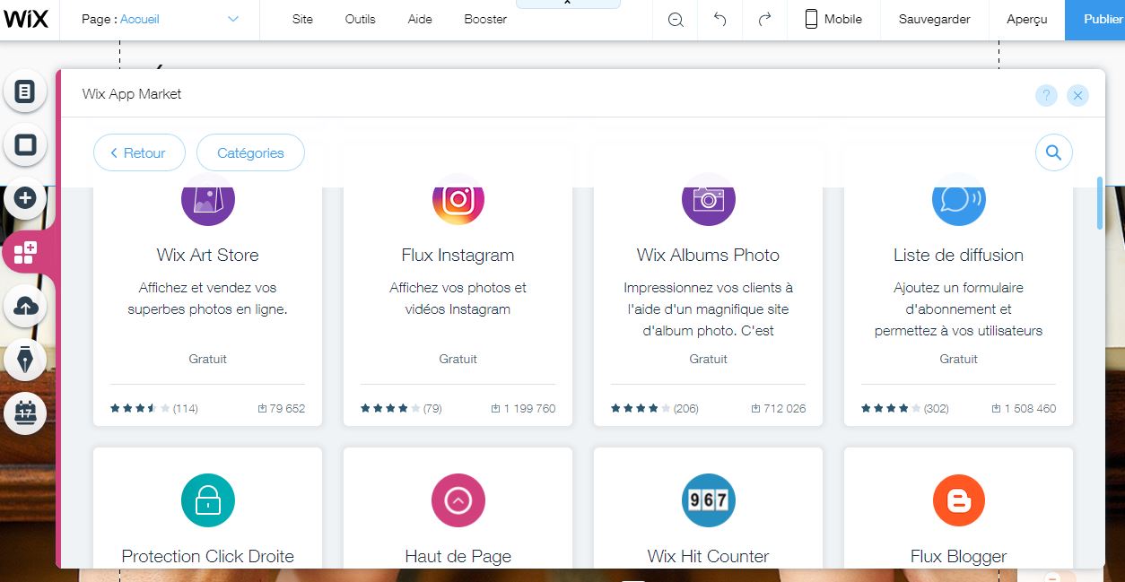1125x582 pixels.
Task: Open the Uploads cloud icon
Action: [x=25, y=307]
